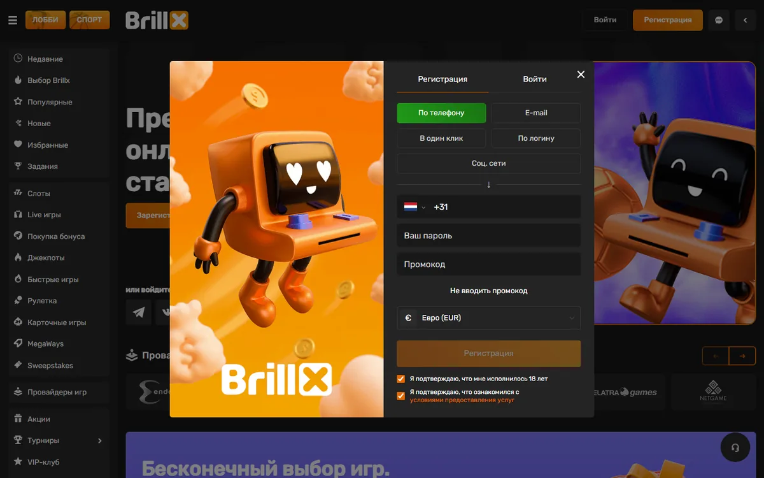Show next providers with right arrow

coord(742,356)
